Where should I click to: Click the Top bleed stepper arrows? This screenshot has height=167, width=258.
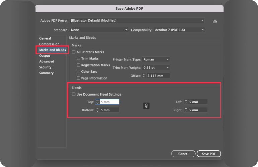[x=97, y=102]
